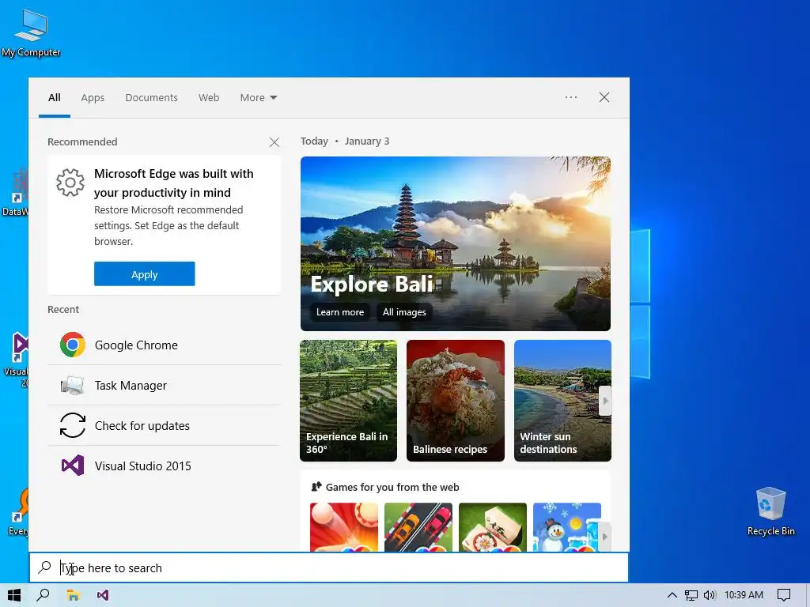Select the My Computer desktop icon

click(31, 33)
